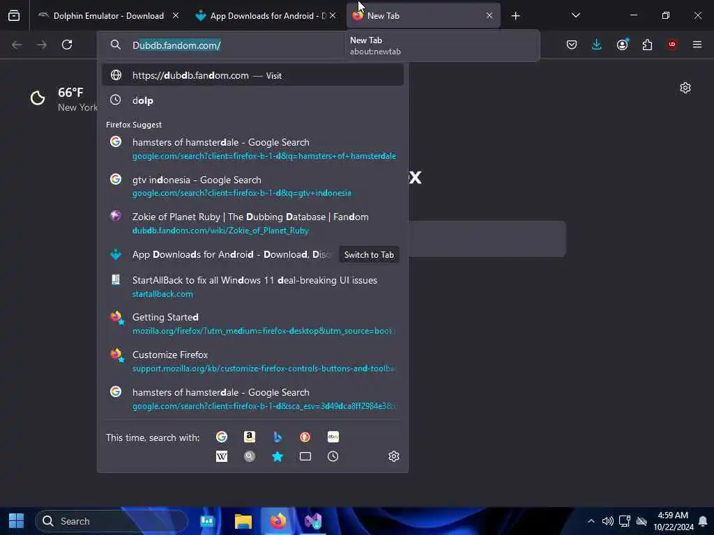Open first hamsters of hamsterdale Google Search result

(x=252, y=148)
